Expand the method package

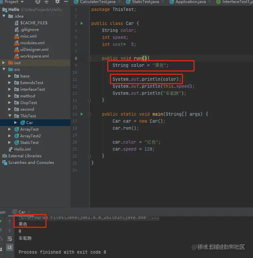(10, 96)
